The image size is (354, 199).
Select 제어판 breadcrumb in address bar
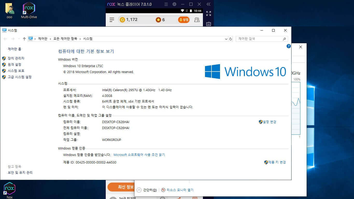click(x=43, y=39)
